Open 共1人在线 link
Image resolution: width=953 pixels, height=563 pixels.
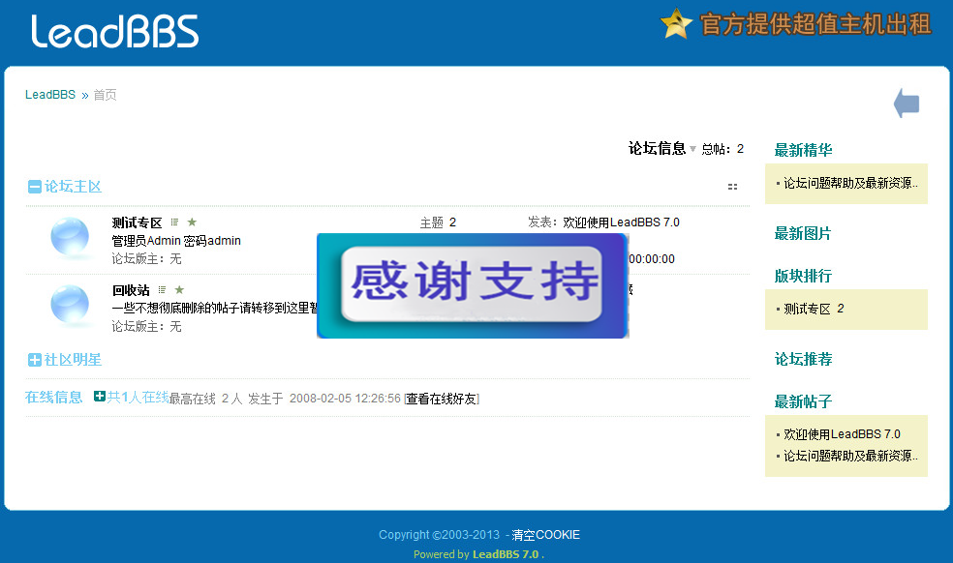138,398
